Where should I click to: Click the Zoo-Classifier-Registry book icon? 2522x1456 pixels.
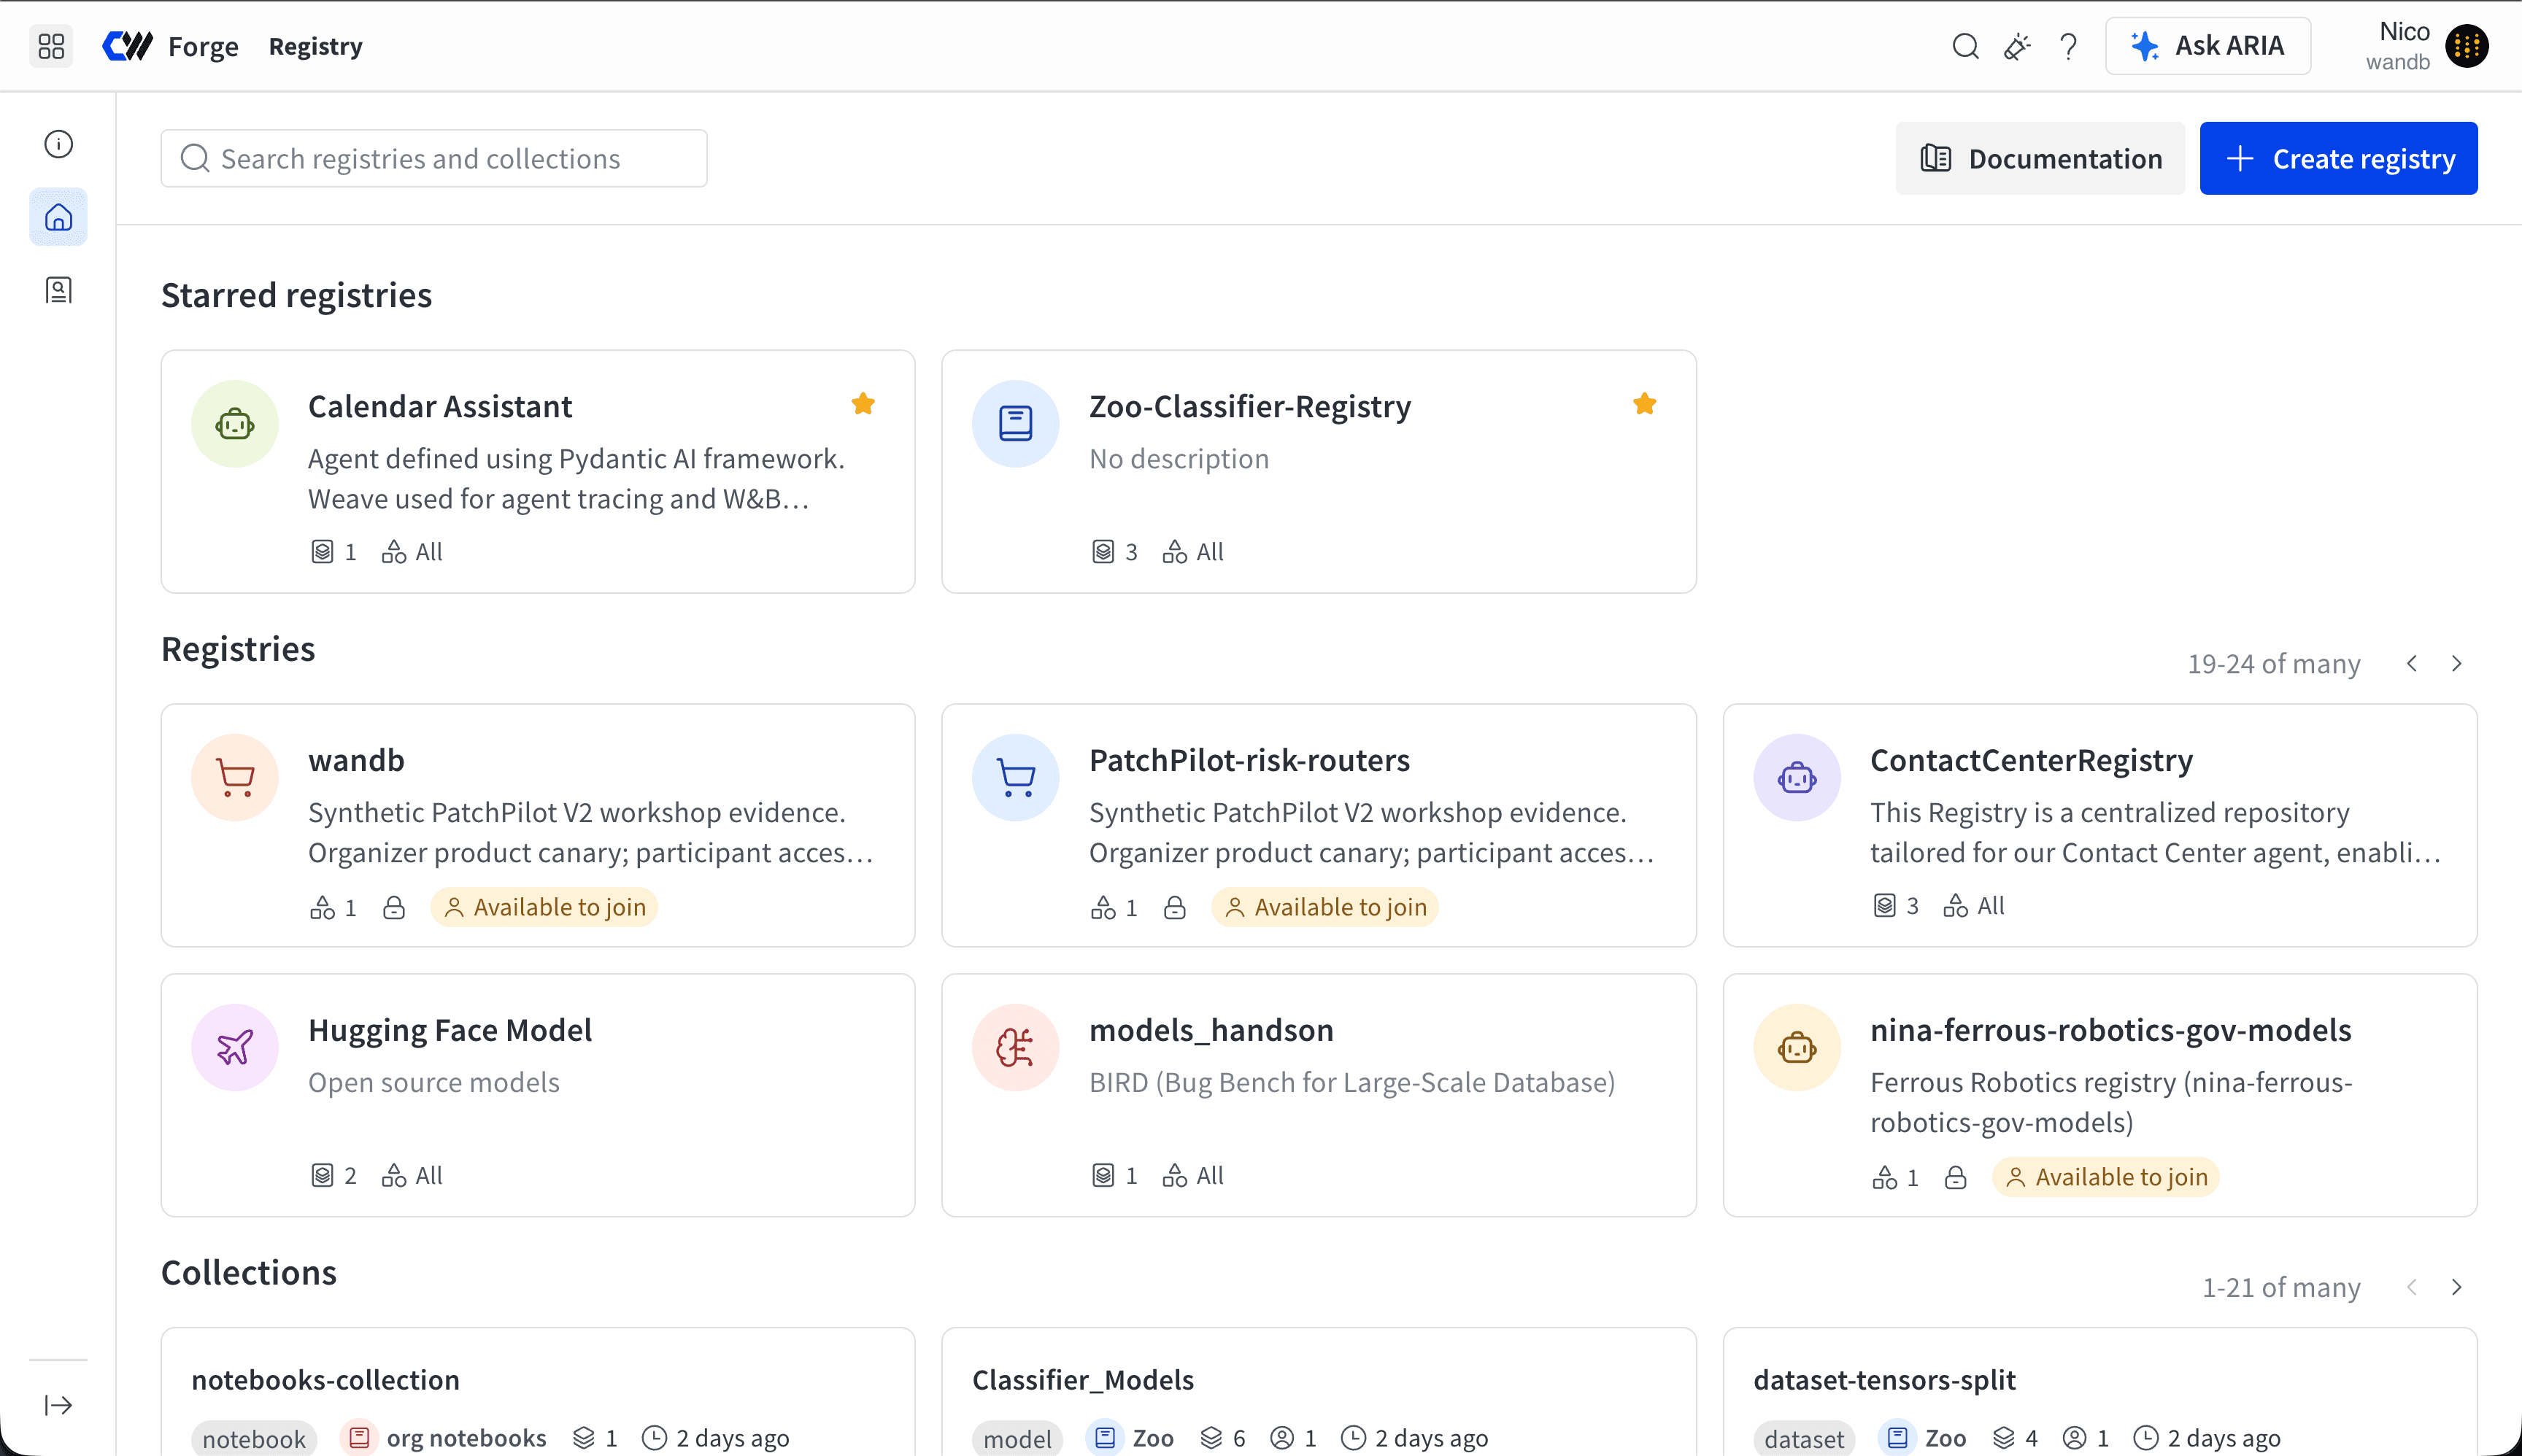point(1015,424)
